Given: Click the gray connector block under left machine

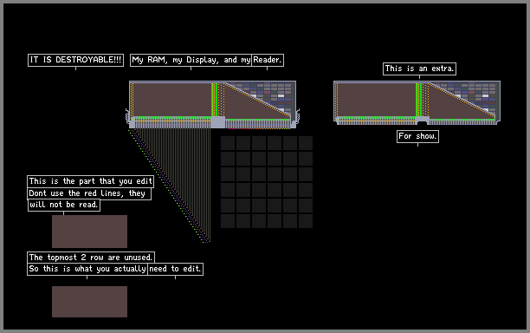Looking at the screenshot, I should (x=217, y=122).
